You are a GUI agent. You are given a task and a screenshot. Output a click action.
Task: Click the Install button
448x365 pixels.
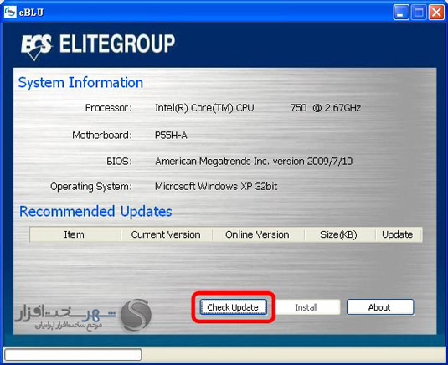click(306, 307)
